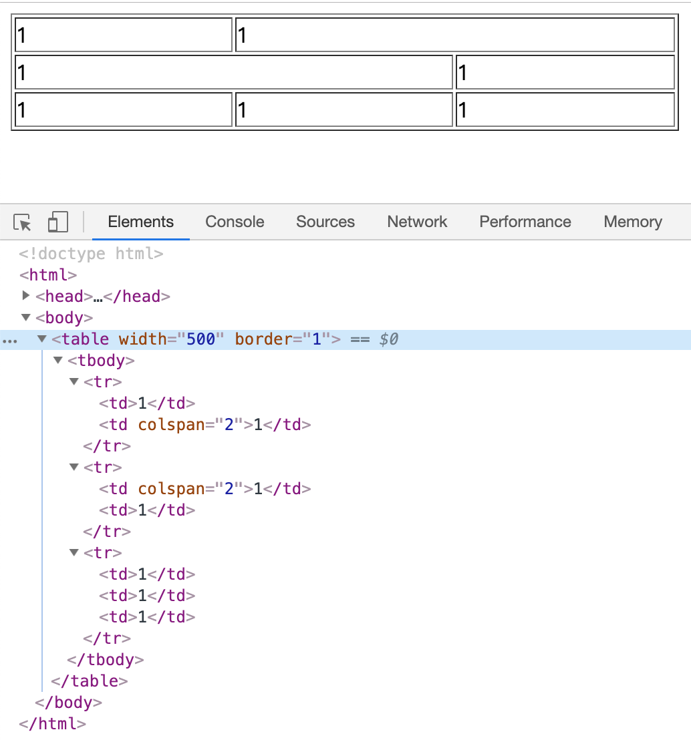Click the triangle next to the tbody node
This screenshot has width=691, height=744.
point(57,360)
